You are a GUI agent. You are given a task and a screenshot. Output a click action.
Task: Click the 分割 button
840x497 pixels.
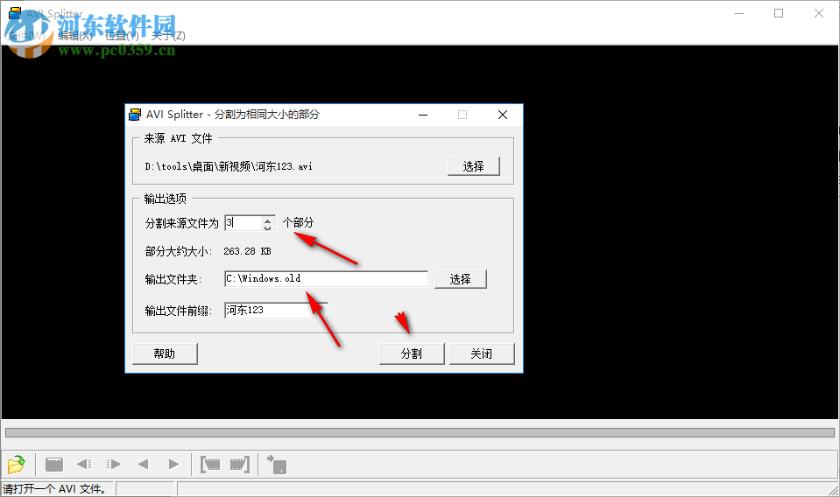pyautogui.click(x=412, y=353)
